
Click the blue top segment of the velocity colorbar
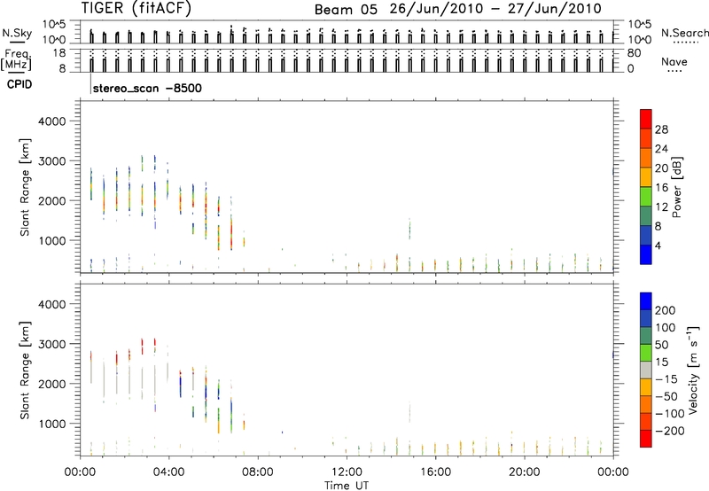coord(646,301)
